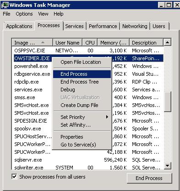Click the 596,240 K memory value
The height and width of the screenshot is (191, 180).
coord(115,160)
